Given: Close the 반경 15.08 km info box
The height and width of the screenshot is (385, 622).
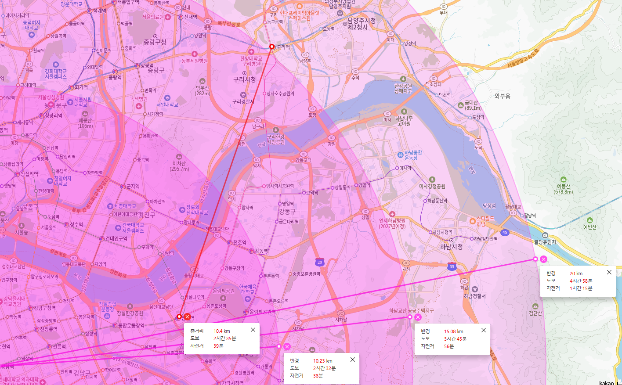Looking at the screenshot, I should click(484, 330).
